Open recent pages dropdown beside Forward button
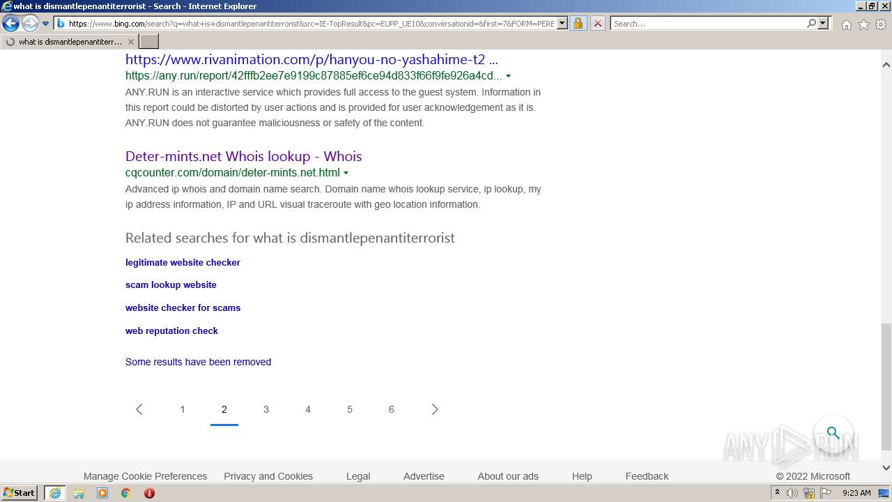The height and width of the screenshot is (502, 892). tap(45, 24)
